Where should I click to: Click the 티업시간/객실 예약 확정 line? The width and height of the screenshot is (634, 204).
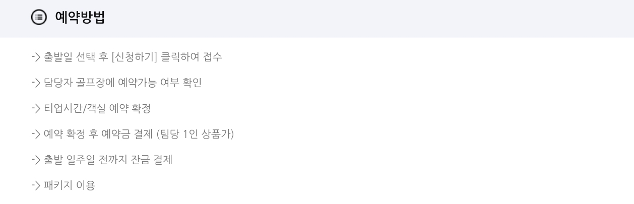tap(97, 109)
